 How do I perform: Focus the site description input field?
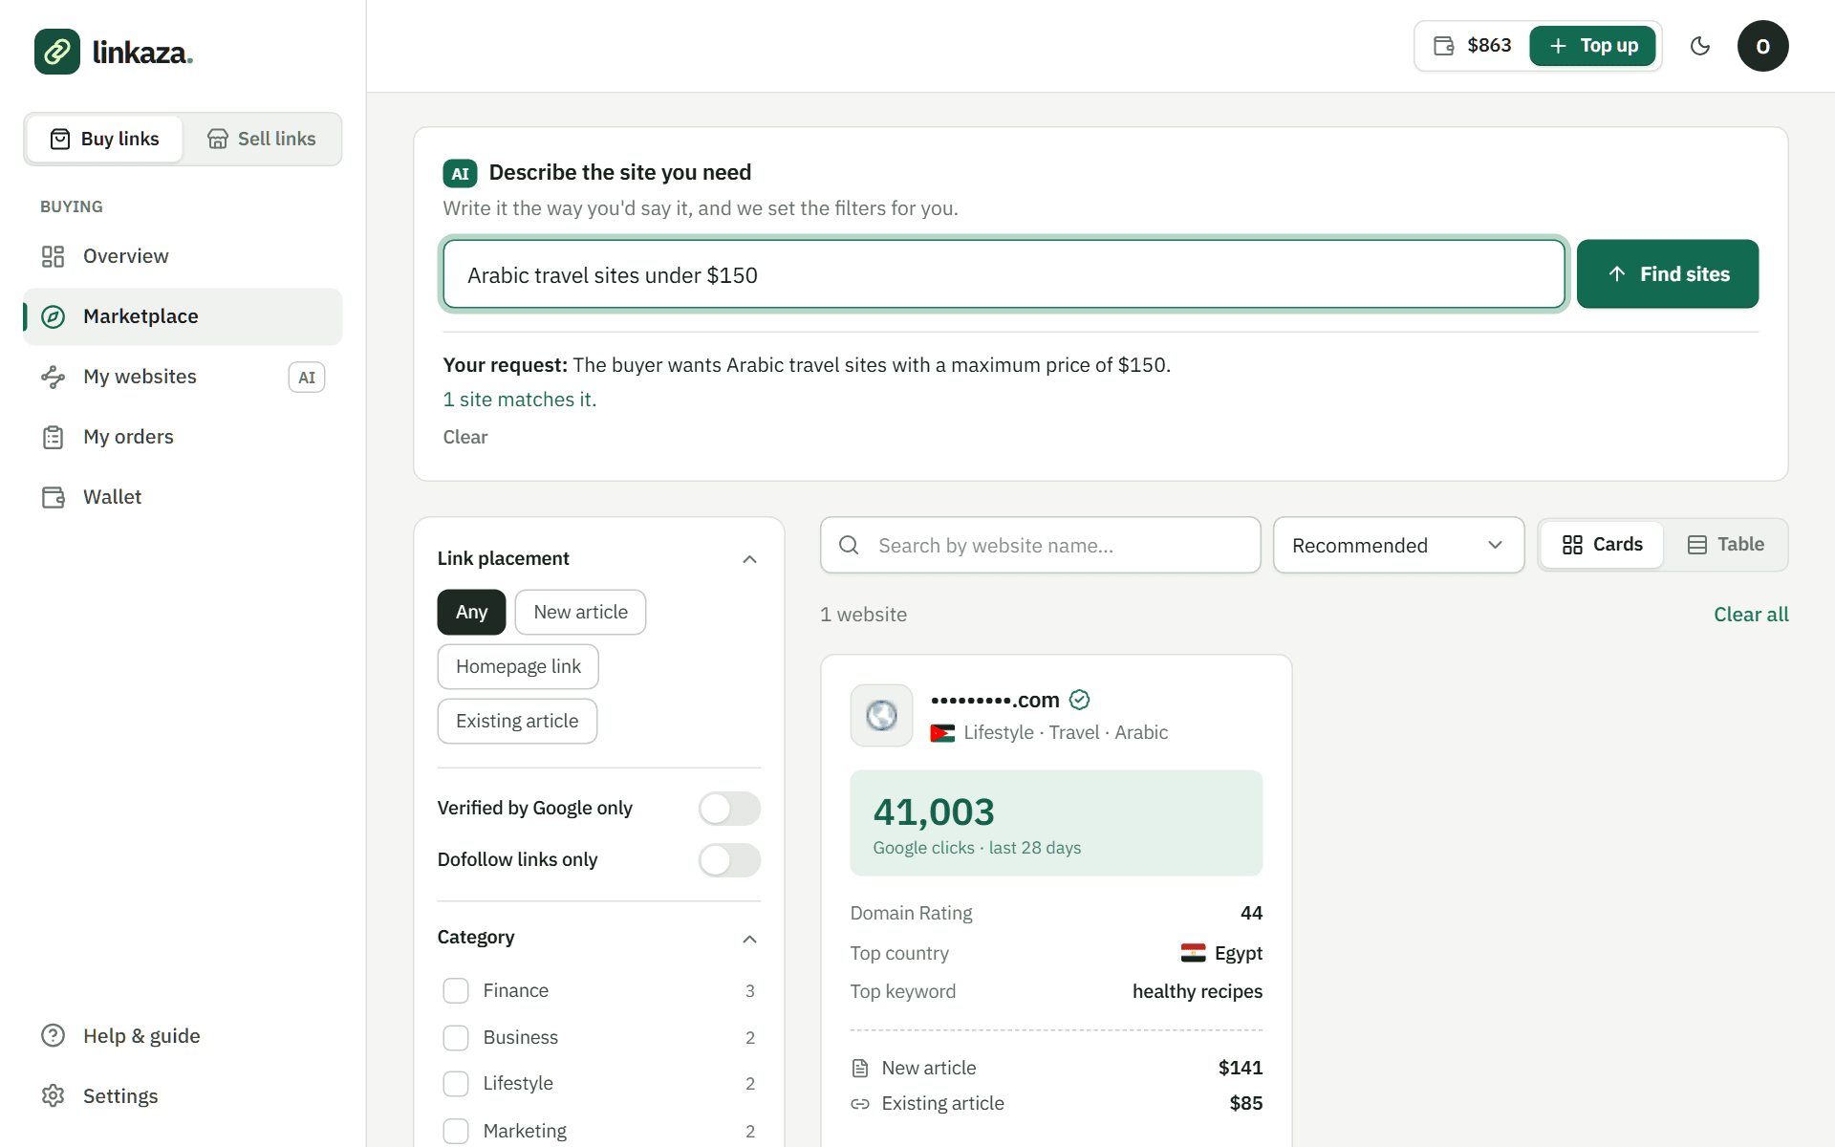click(1004, 274)
